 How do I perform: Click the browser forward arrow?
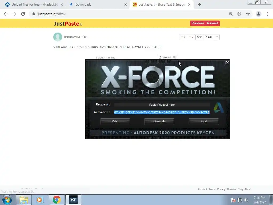coord(14,14)
